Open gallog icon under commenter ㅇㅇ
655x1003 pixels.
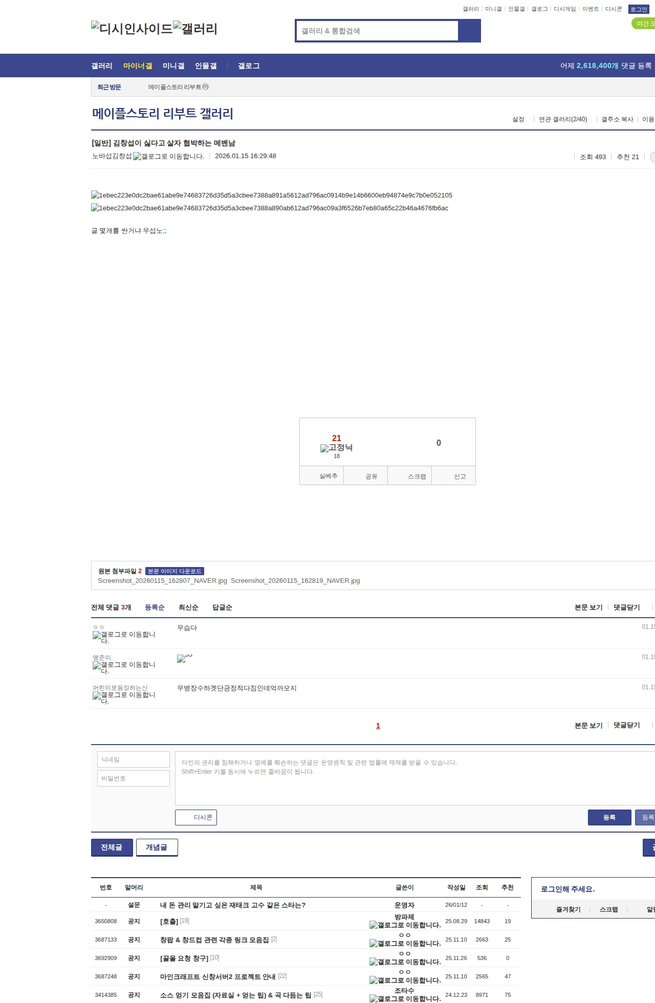pyautogui.click(x=124, y=637)
